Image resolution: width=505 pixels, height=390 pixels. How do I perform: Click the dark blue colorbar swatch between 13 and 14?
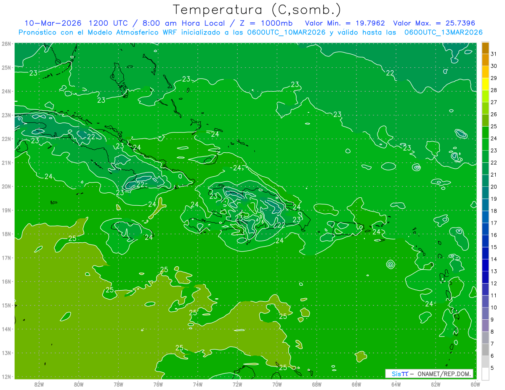tap(485, 265)
